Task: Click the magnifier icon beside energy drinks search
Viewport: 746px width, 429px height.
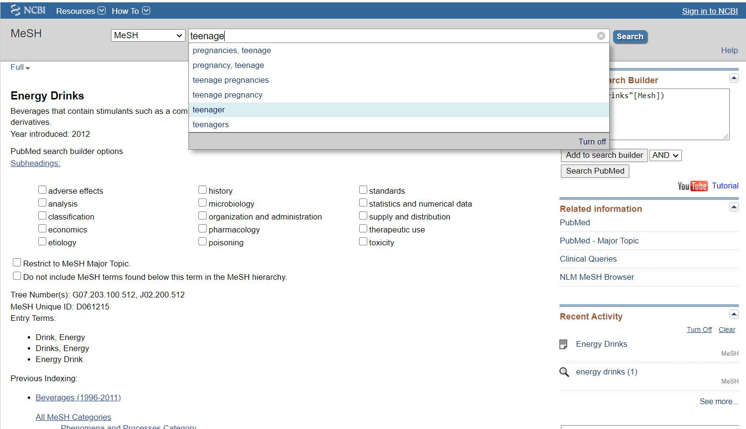Action: click(564, 372)
